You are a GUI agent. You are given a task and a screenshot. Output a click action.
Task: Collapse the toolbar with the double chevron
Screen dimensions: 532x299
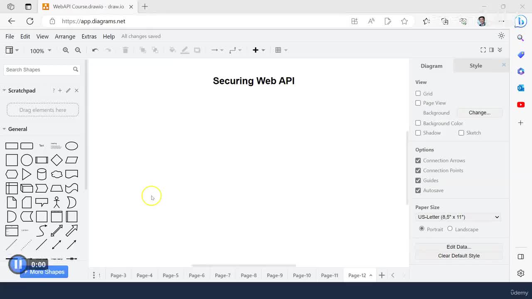(500, 50)
